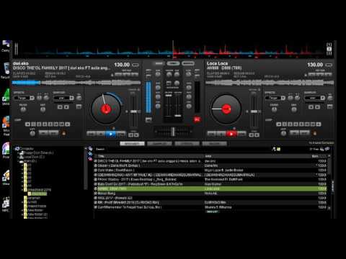Click the right deck pitch slider handle
Image resolution: width=346 pixels, height=259 pixels.
[x=254, y=112]
